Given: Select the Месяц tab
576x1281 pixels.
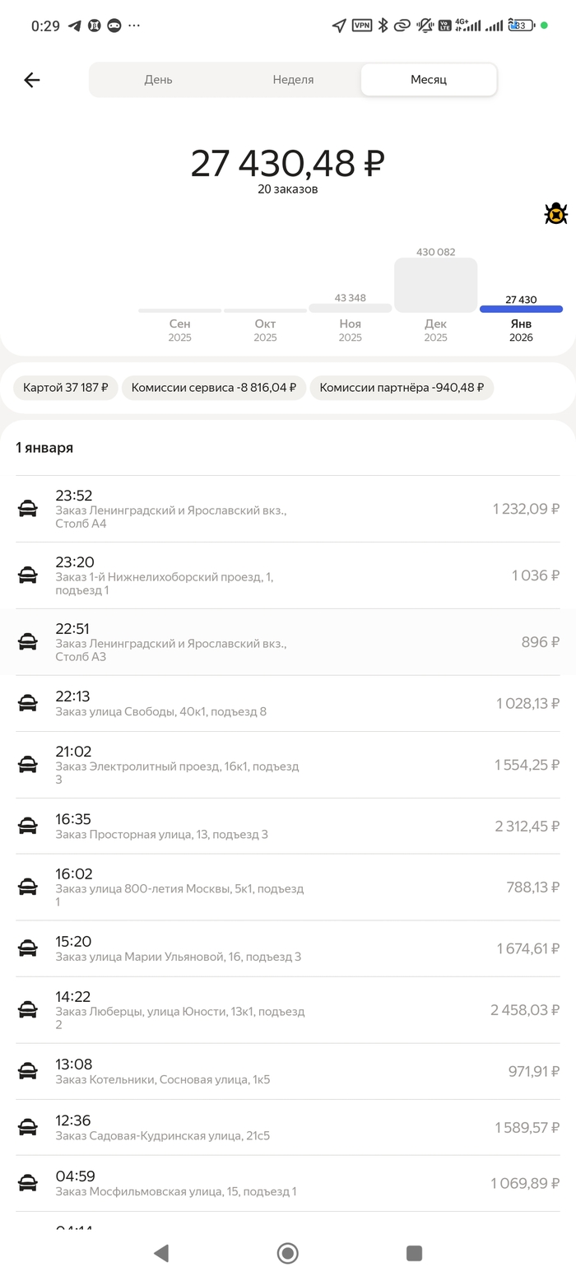Looking at the screenshot, I should [429, 80].
